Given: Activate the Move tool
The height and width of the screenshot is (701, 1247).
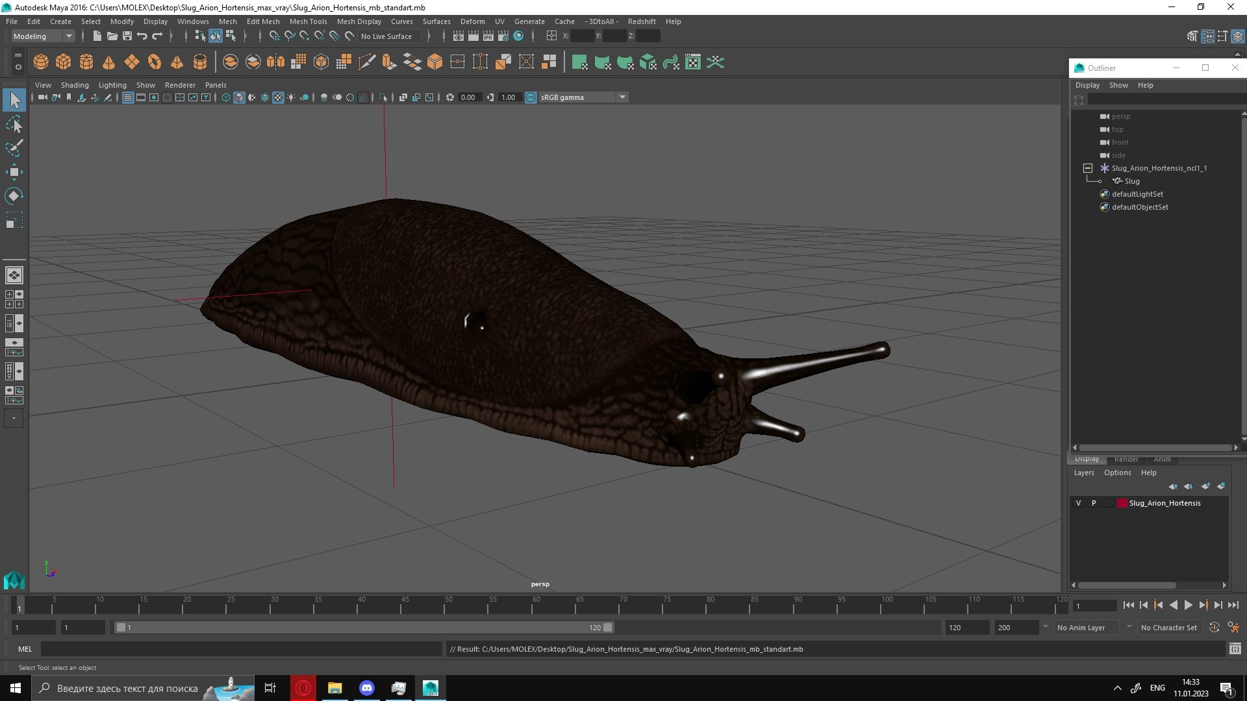Looking at the screenshot, I should pyautogui.click(x=14, y=172).
